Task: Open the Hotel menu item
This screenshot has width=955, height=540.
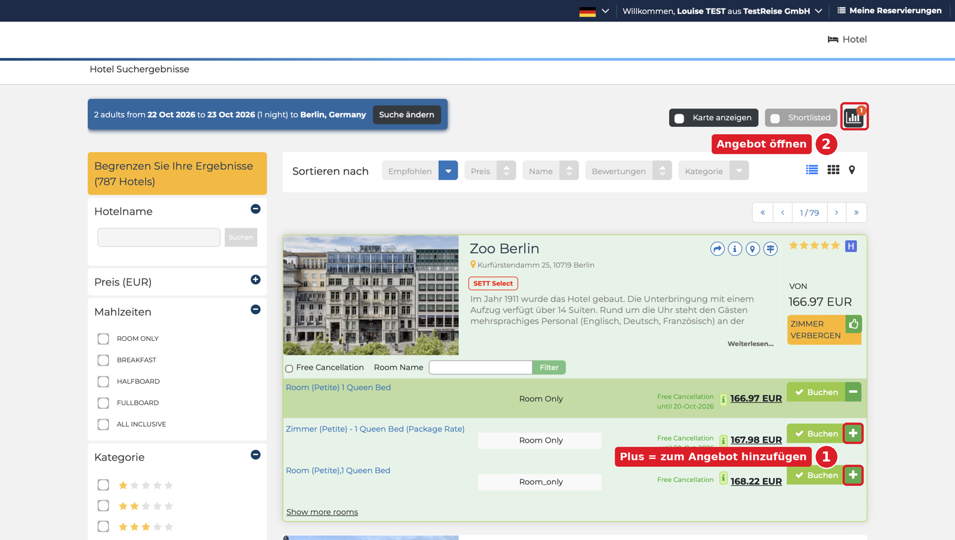Action: coord(847,39)
